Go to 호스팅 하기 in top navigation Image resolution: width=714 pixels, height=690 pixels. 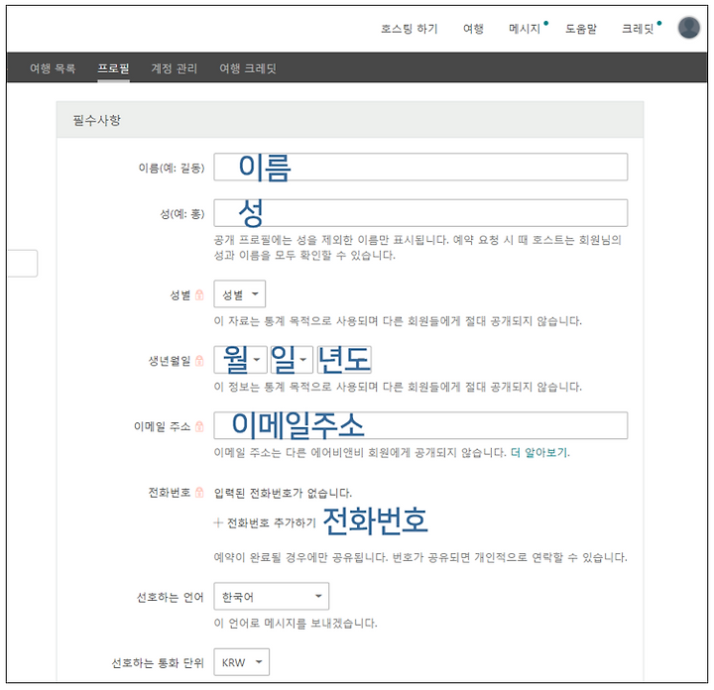409,29
